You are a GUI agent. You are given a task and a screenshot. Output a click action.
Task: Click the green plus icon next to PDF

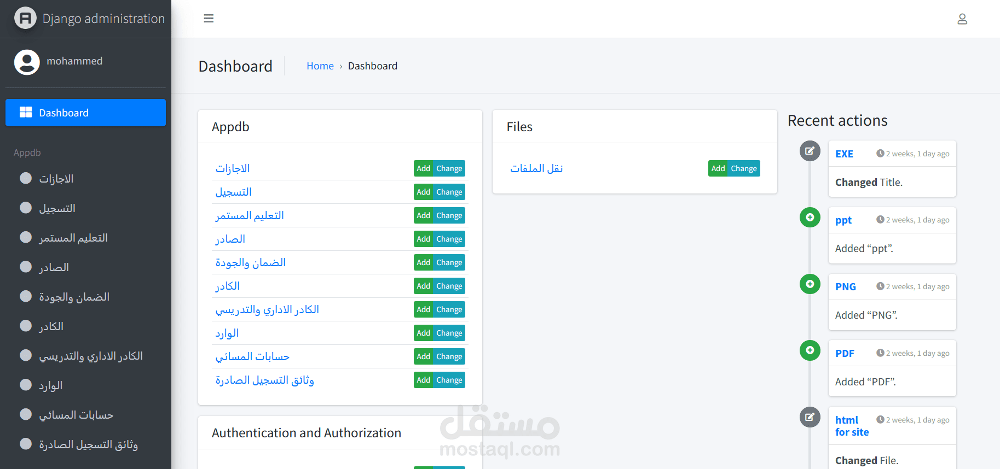coord(810,350)
